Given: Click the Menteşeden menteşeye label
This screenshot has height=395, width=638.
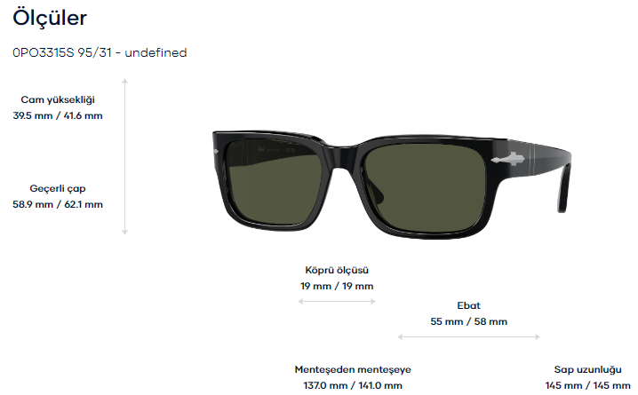Looking at the screenshot, I should point(353,370).
